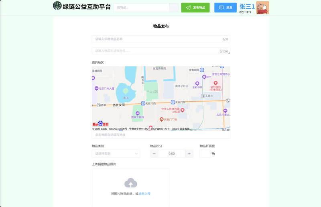Click the Baidu map logo
Image resolution: width=321 pixels, height=207 pixels.
[100, 123]
